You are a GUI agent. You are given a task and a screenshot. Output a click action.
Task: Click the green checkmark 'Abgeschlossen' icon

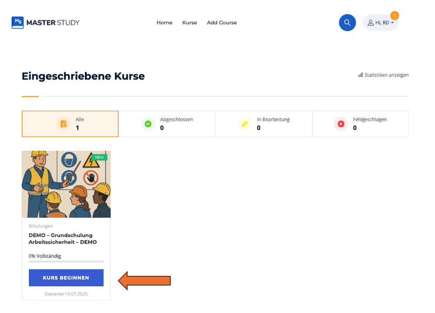coord(148,124)
